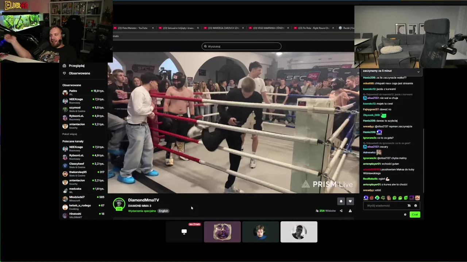Click DiamondMmaTV channel avatar
This screenshot has height=262, width=467.
(119, 204)
